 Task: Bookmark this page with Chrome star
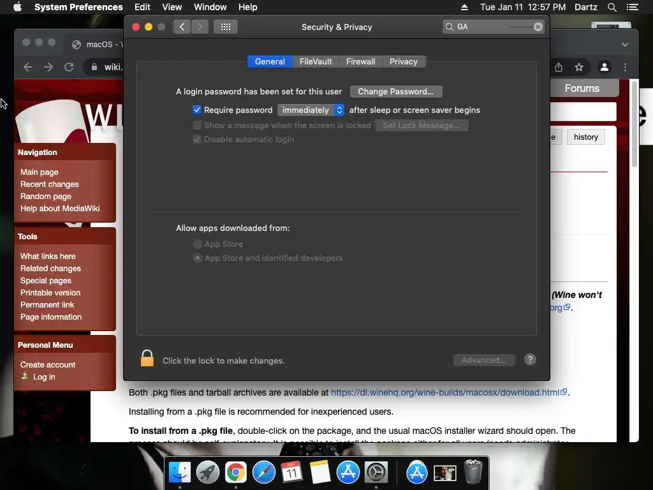click(x=579, y=67)
